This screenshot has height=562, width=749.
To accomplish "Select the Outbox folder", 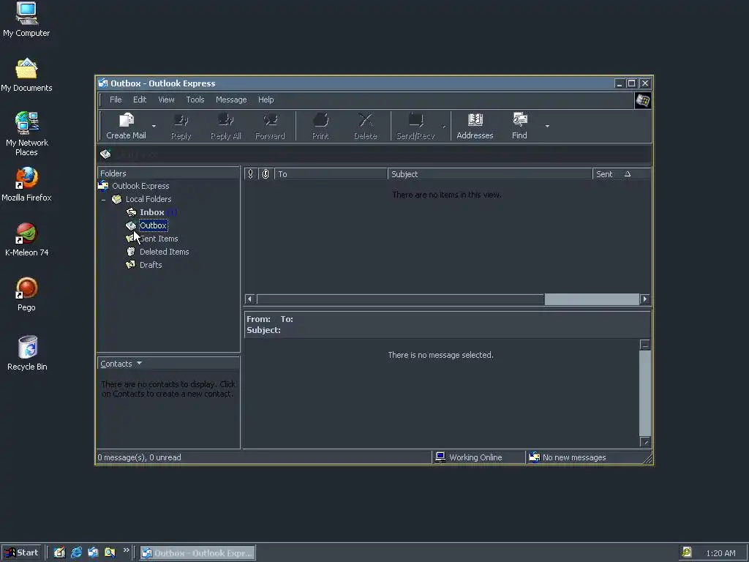I will pos(153,225).
